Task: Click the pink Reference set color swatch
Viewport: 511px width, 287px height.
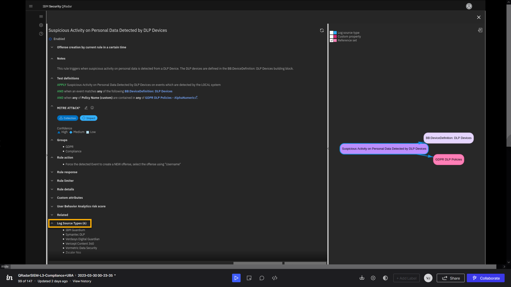Action: [x=335, y=40]
